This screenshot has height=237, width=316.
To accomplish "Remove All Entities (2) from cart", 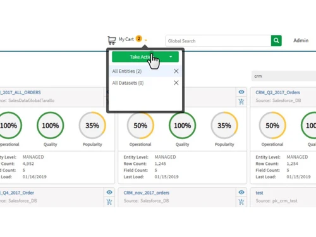I will (176, 71).
